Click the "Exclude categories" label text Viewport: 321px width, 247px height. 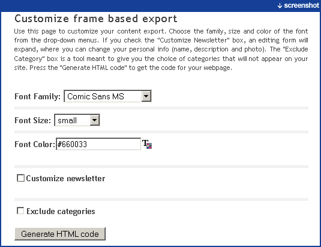(61, 211)
